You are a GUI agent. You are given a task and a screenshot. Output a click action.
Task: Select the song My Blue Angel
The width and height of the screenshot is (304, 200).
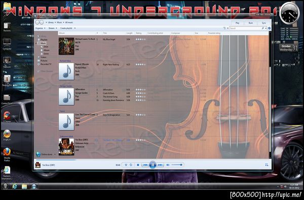(x=109, y=40)
